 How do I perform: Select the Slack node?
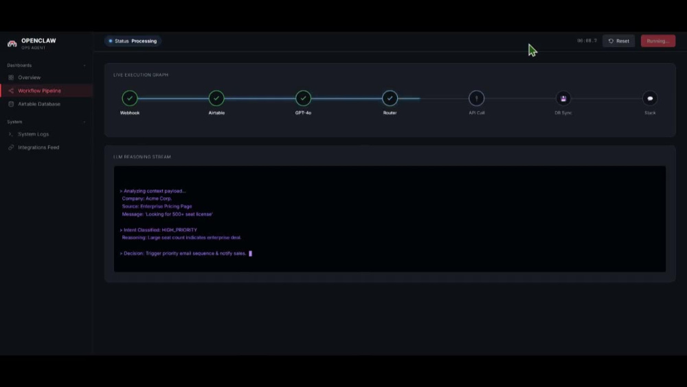(650, 98)
